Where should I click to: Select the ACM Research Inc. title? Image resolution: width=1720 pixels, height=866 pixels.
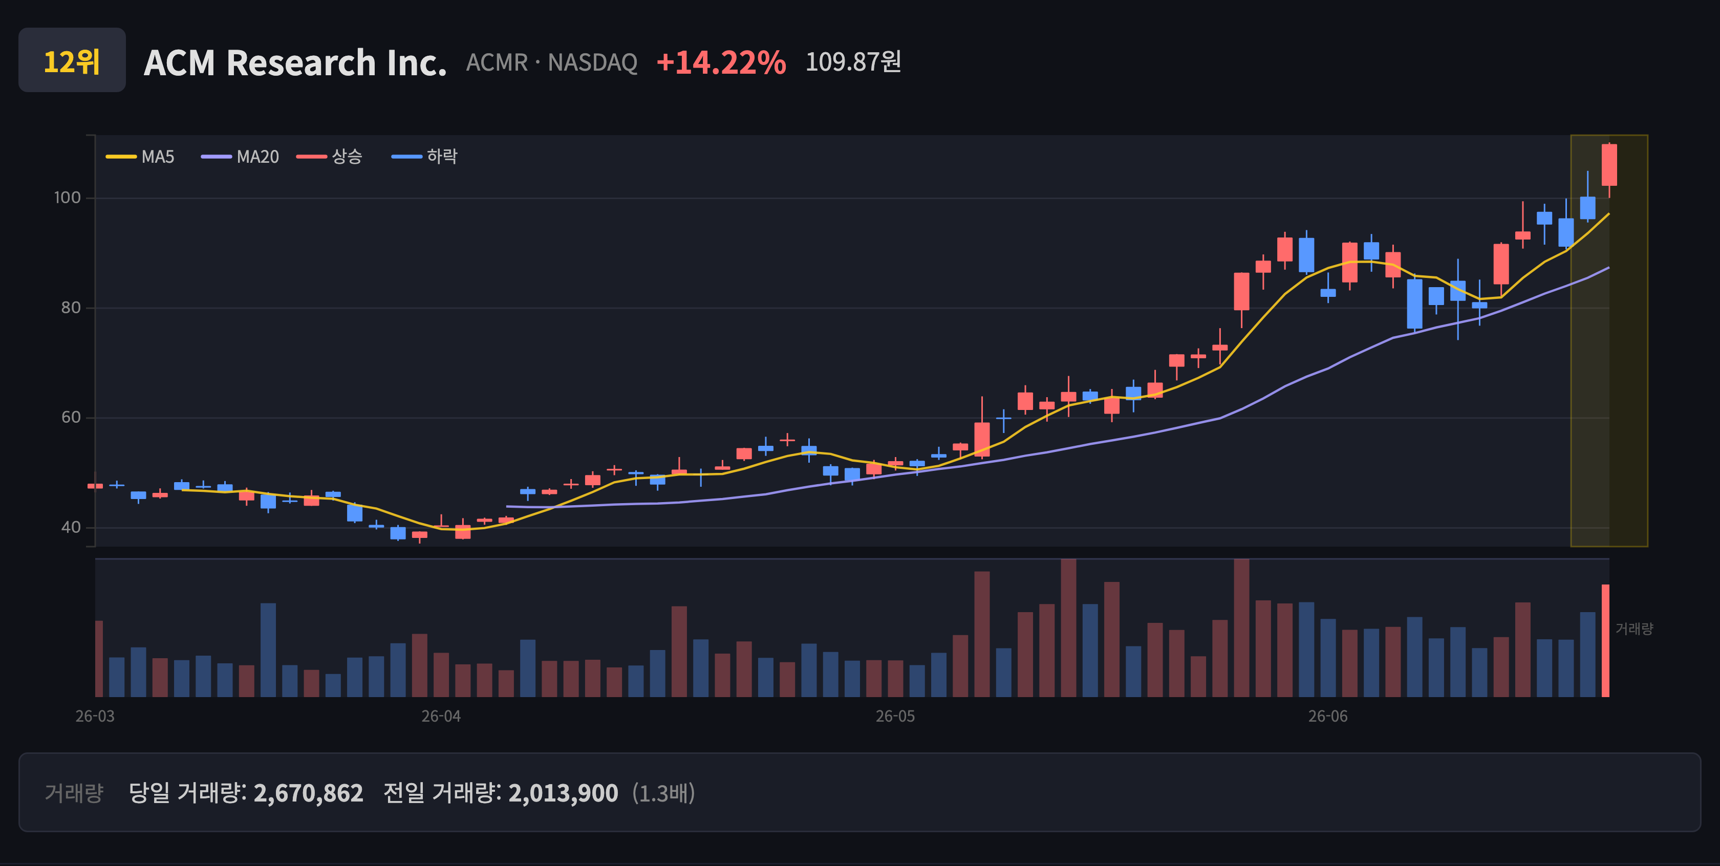click(295, 63)
